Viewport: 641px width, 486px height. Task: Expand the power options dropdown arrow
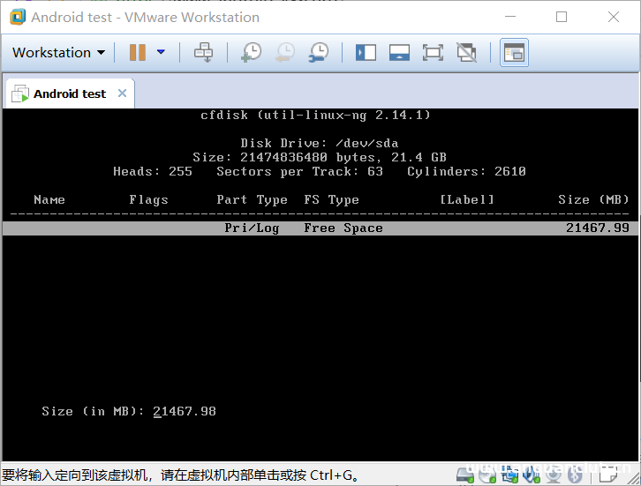(161, 52)
